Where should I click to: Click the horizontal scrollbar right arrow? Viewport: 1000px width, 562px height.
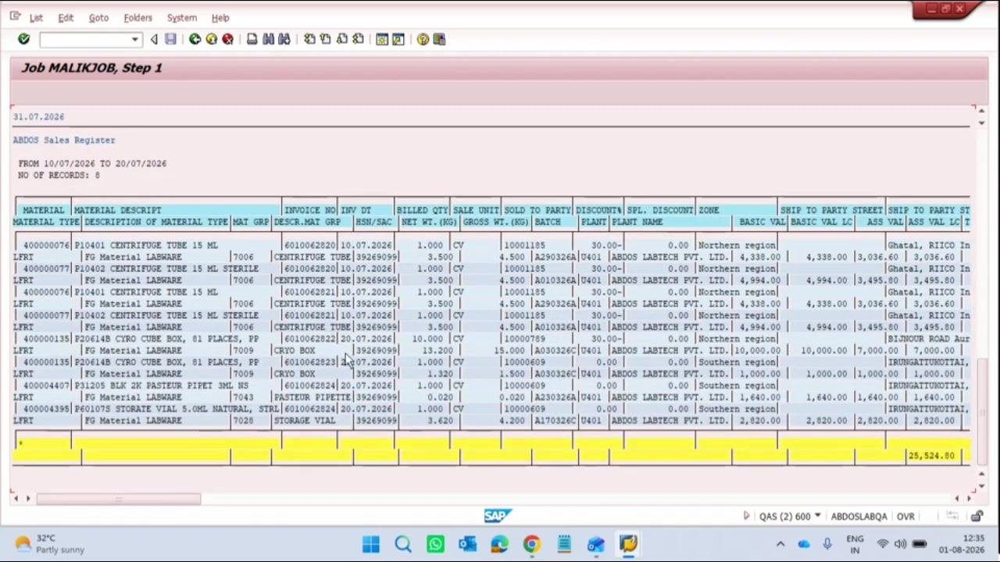tap(970, 499)
